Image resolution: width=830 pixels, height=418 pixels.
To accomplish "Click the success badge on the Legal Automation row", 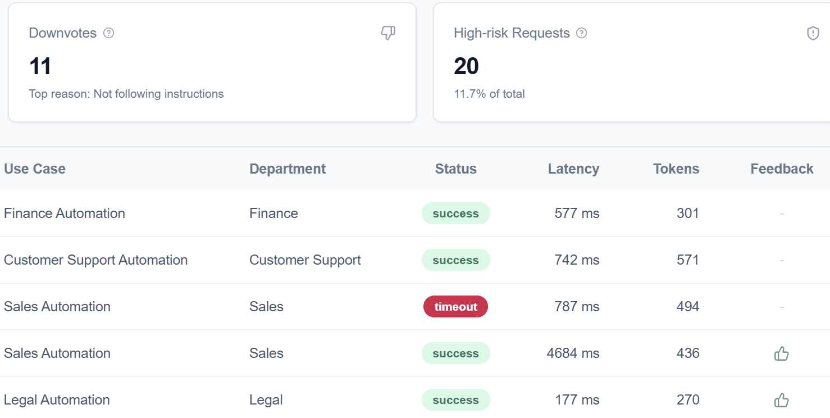I will [455, 399].
